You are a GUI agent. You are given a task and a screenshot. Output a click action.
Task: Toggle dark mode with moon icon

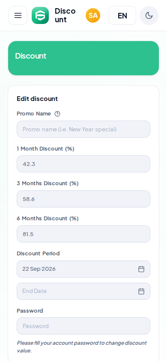(x=149, y=15)
